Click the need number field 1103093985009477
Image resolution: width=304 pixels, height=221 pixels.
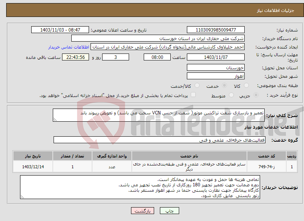[216, 30]
